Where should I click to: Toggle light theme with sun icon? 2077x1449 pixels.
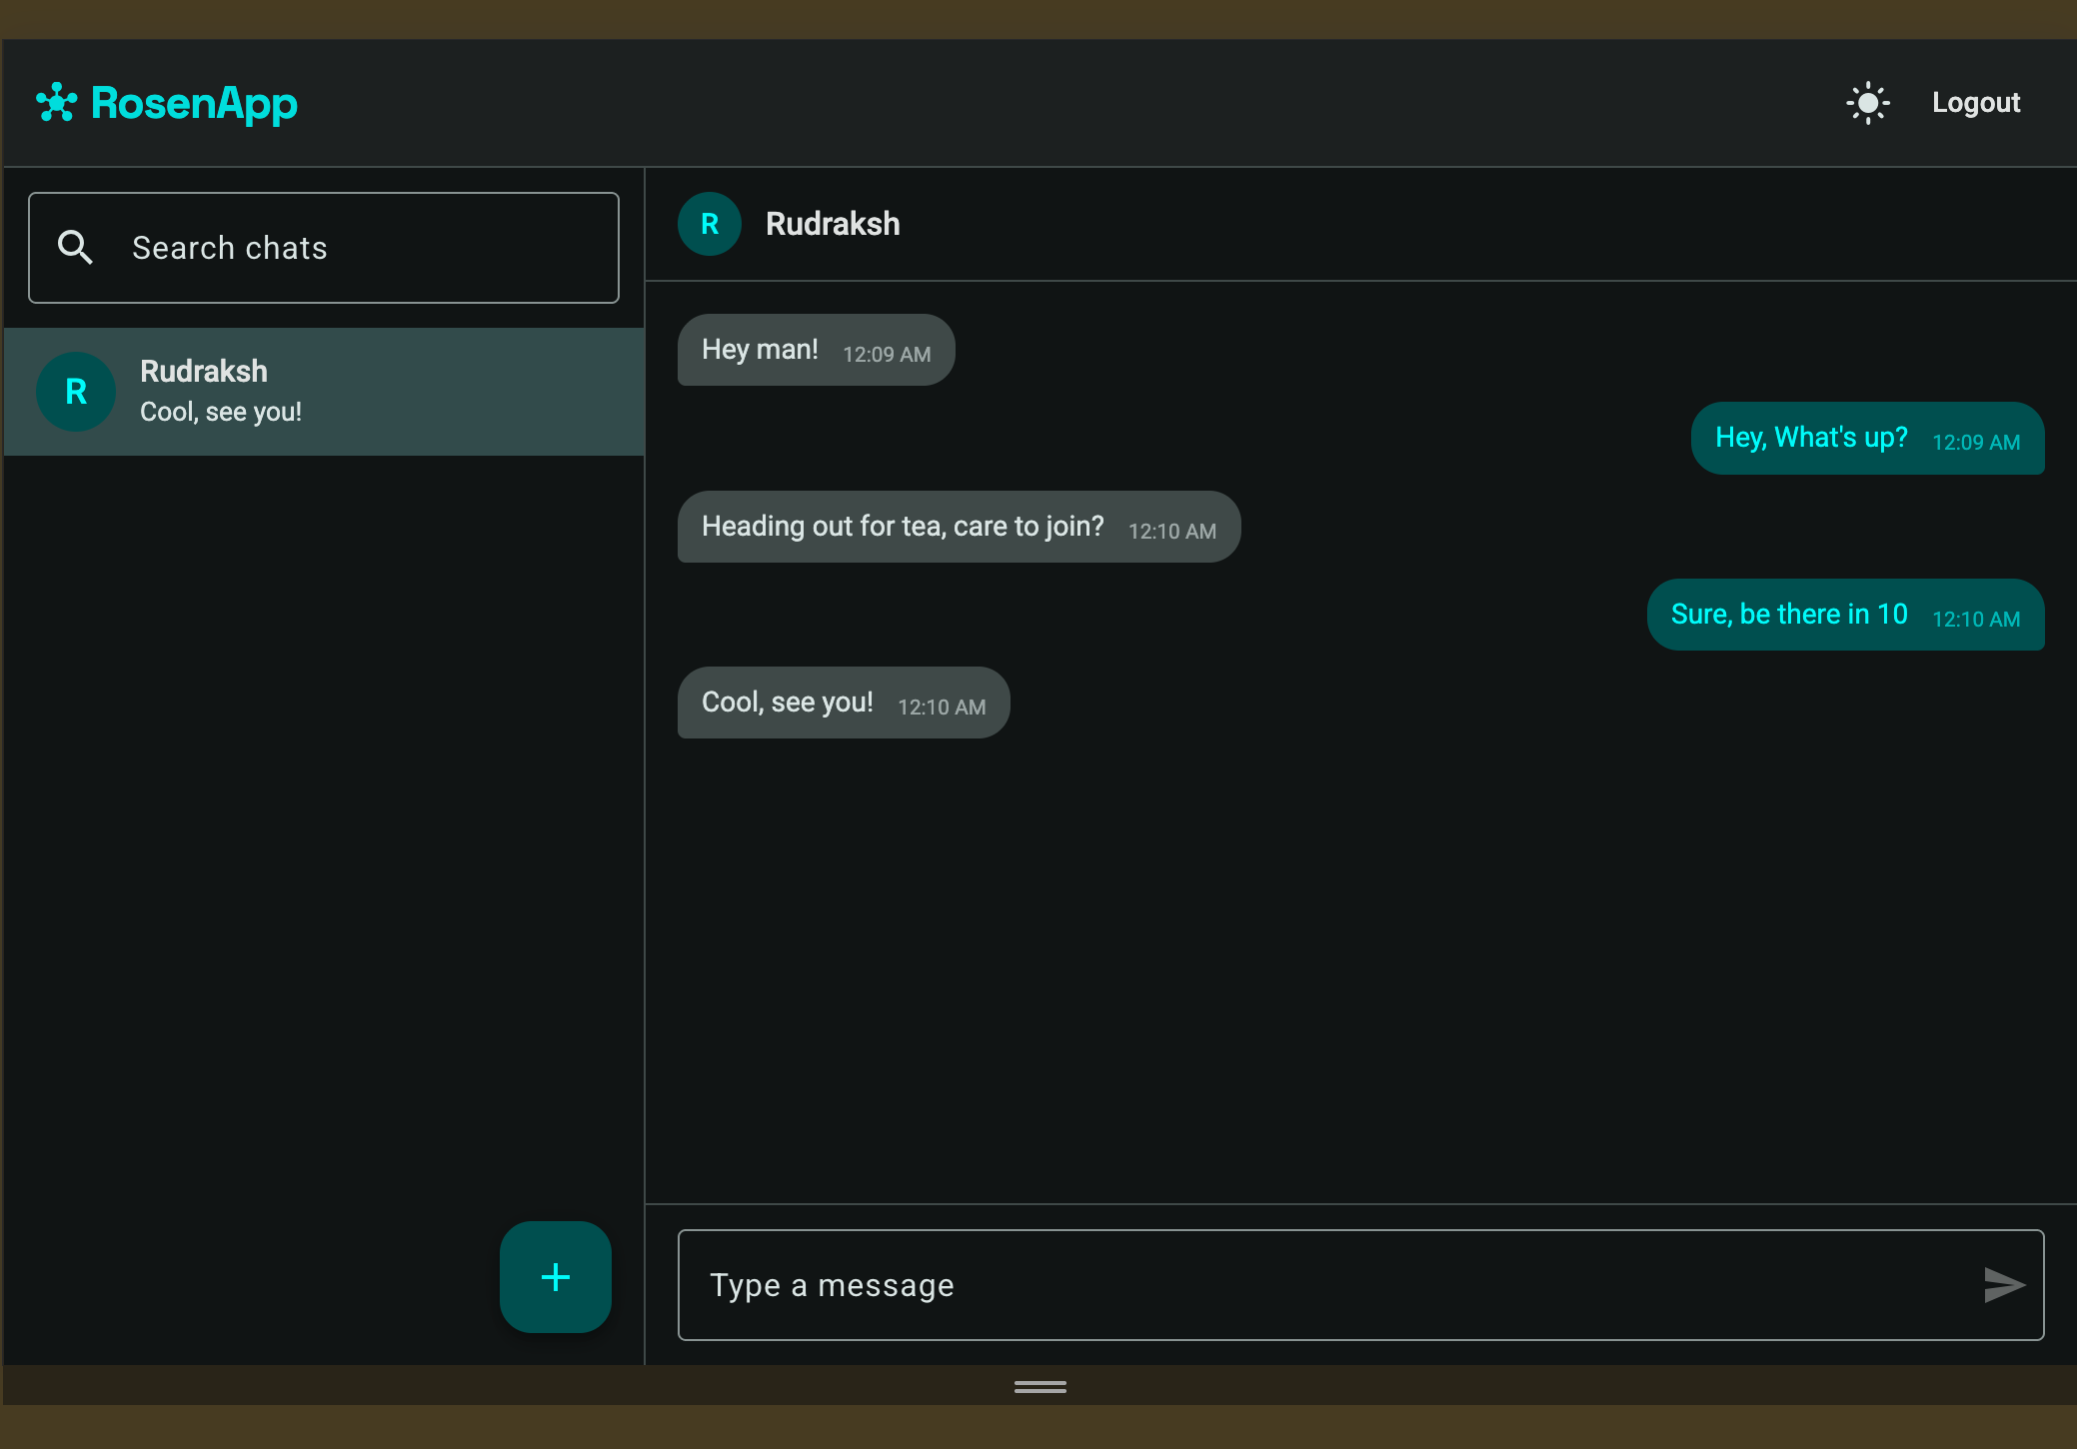point(1867,103)
